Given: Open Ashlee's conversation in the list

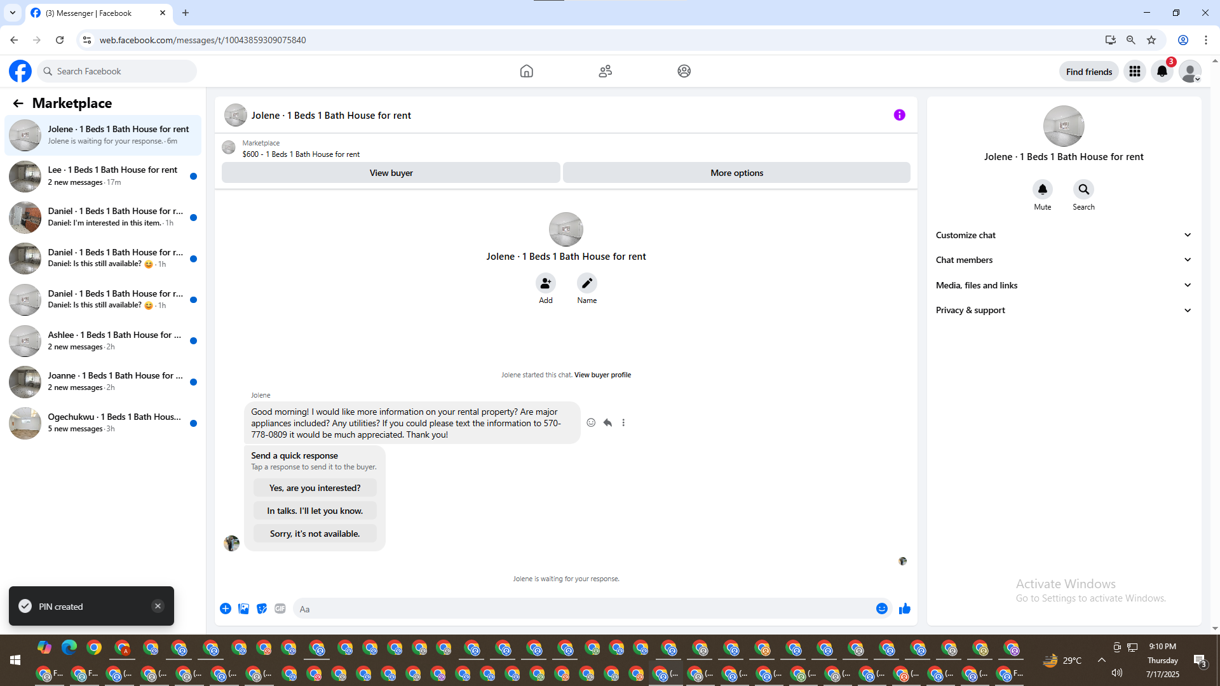Looking at the screenshot, I should pyautogui.click(x=103, y=341).
